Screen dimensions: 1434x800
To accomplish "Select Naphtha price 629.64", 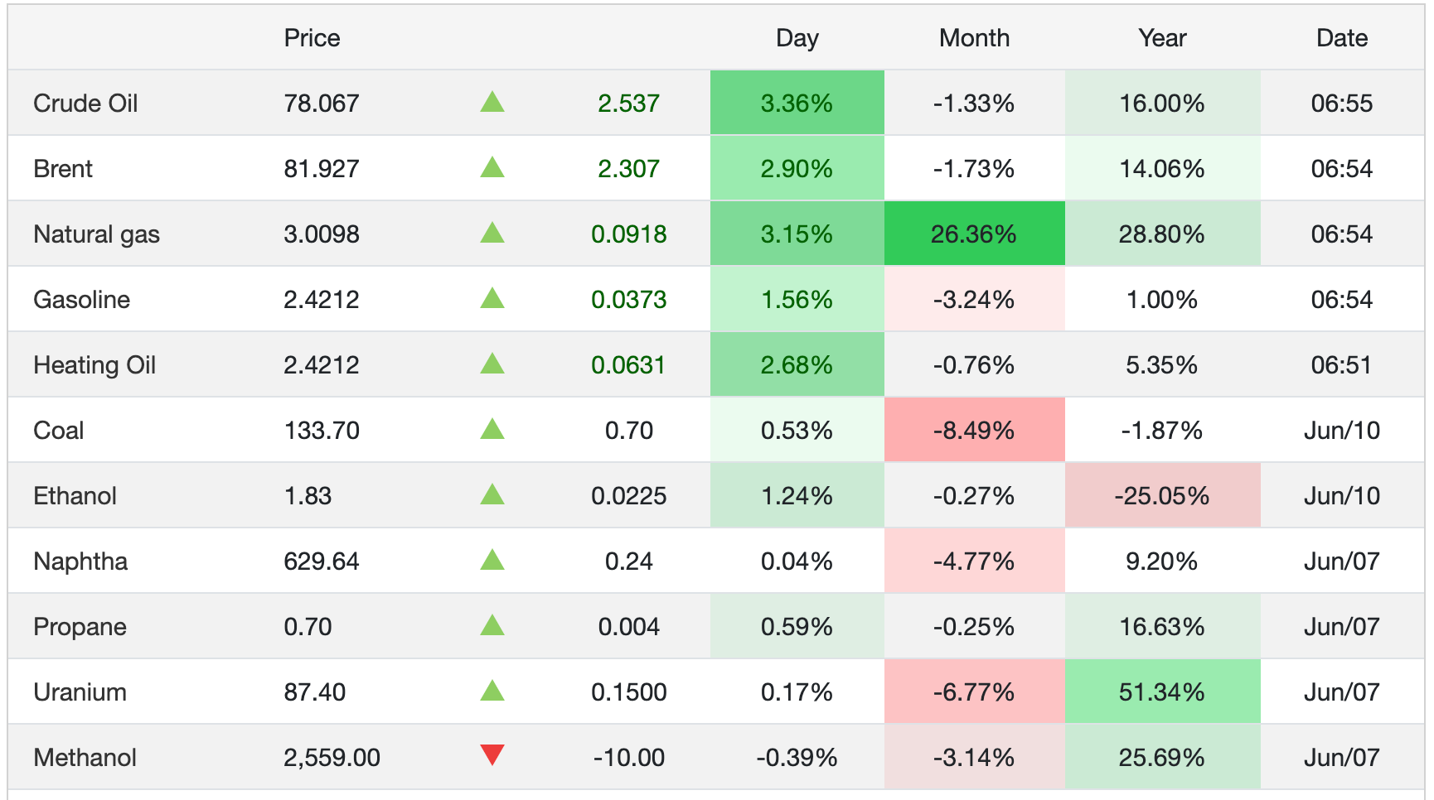I will 322,561.
